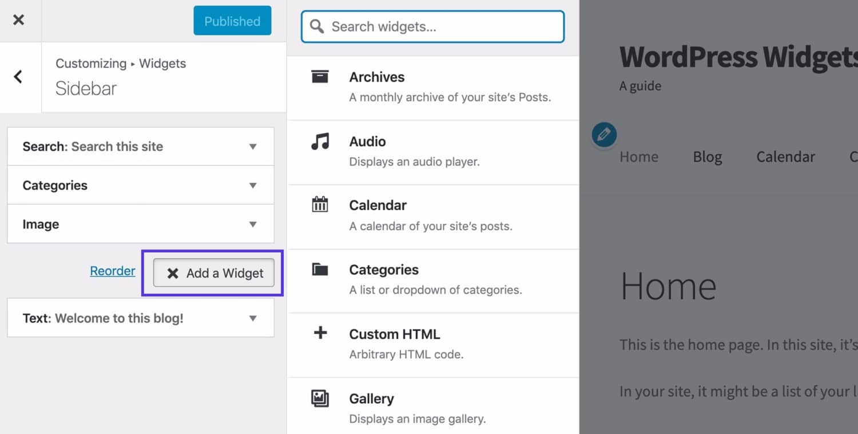The image size is (858, 434).
Task: Select the Custom HTML plus icon
Action: coord(321,333)
